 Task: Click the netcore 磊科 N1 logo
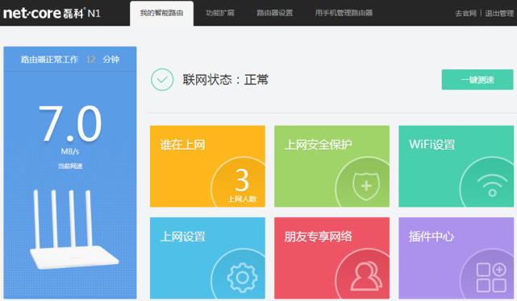pos(52,13)
